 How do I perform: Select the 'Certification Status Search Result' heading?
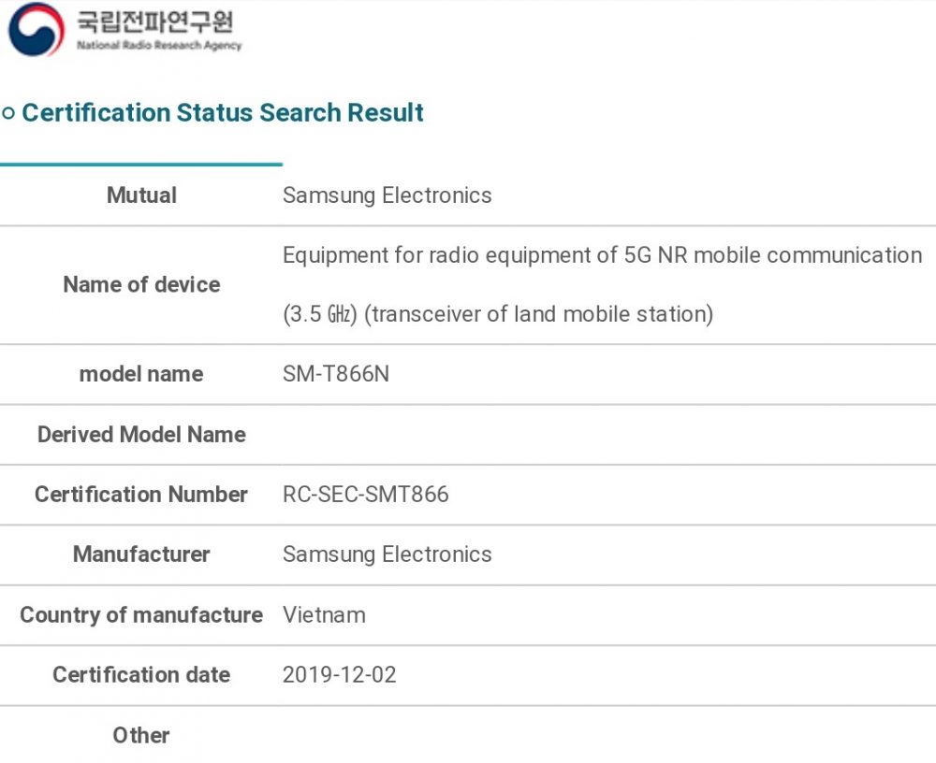[x=223, y=113]
